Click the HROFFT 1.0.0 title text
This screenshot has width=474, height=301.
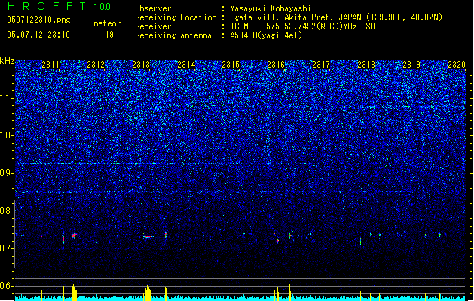pyautogui.click(x=60, y=6)
